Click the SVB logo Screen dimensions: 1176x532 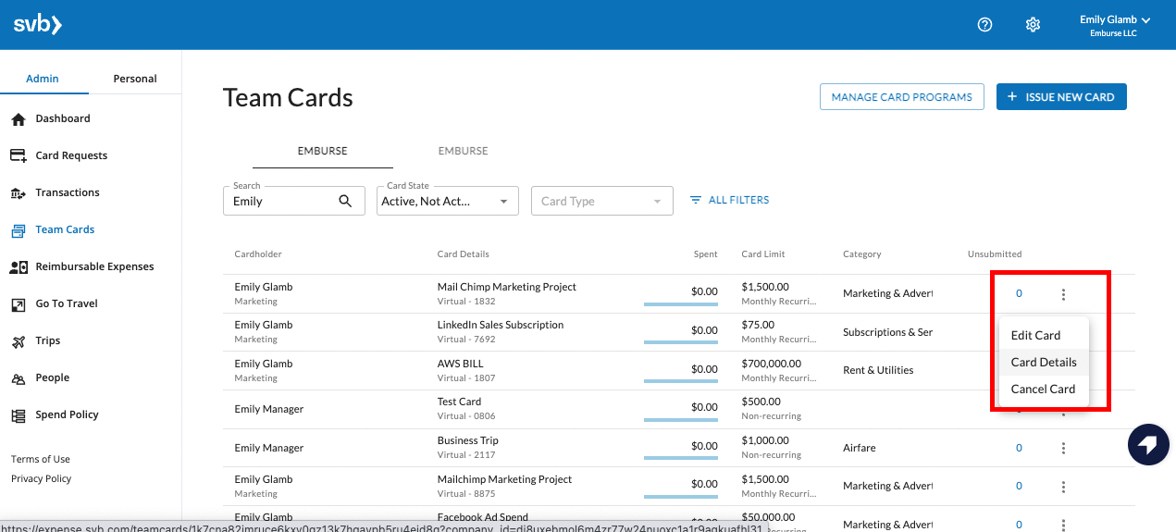point(38,25)
